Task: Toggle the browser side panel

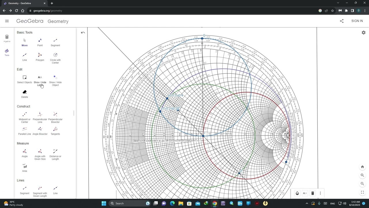Action: (352, 11)
